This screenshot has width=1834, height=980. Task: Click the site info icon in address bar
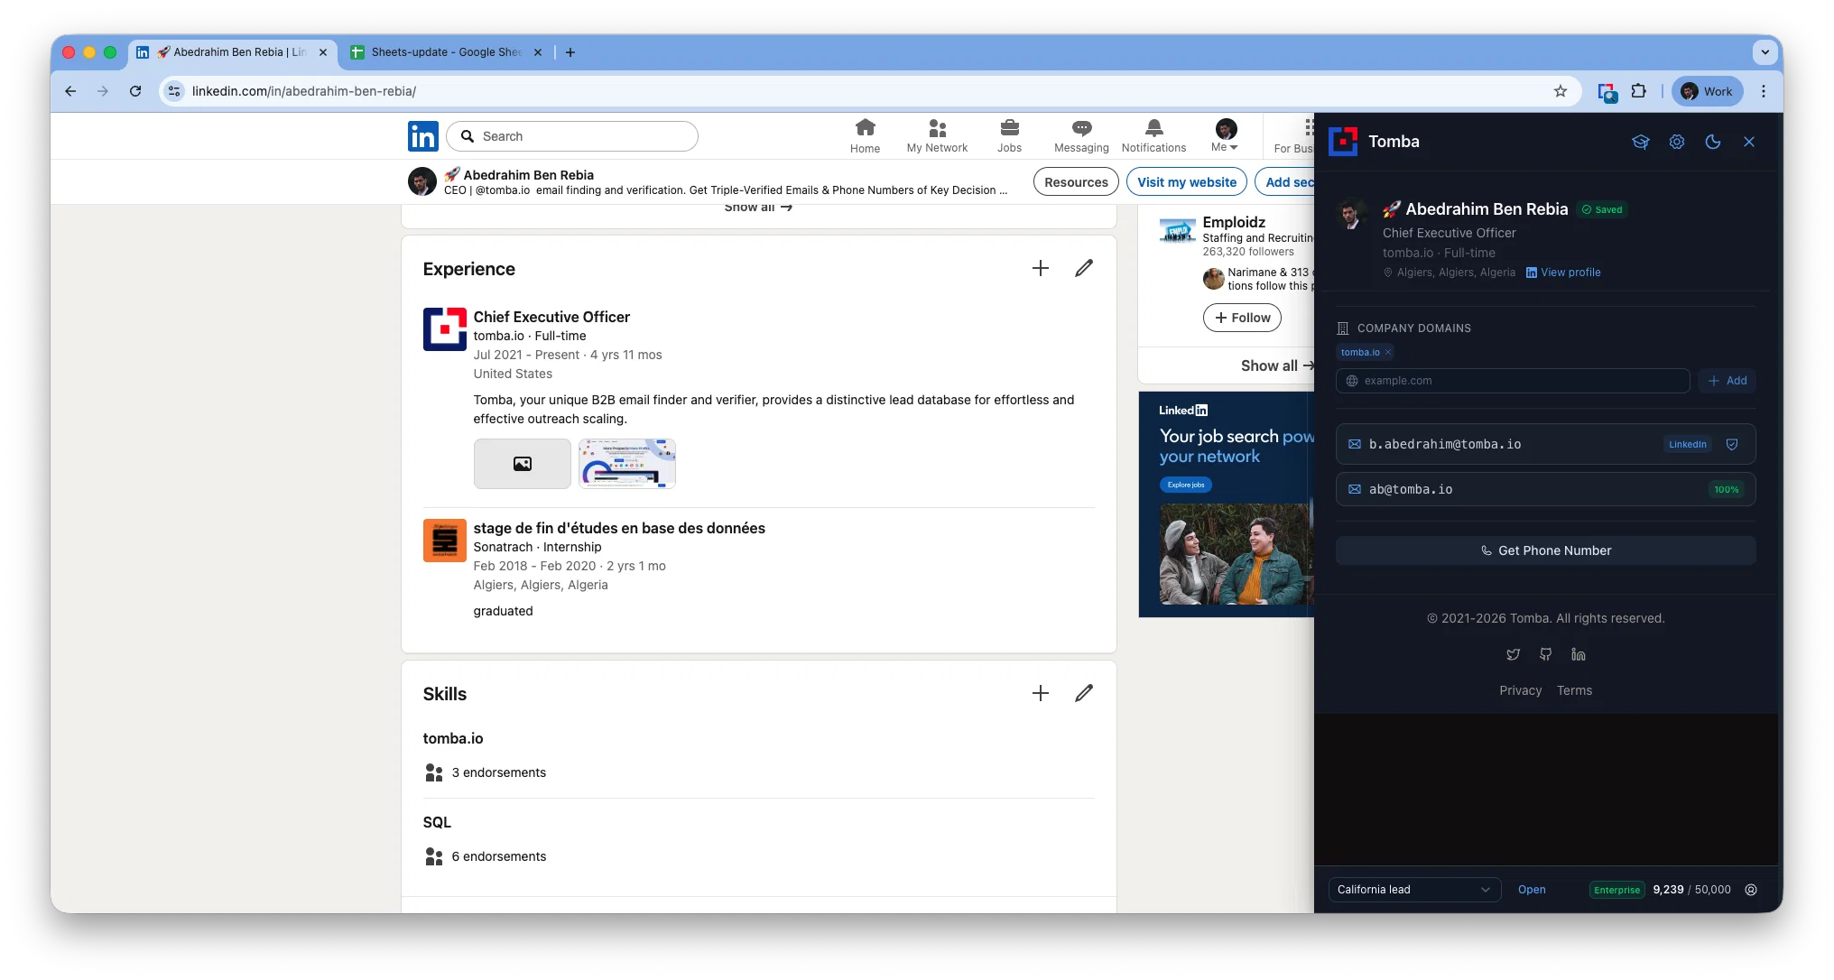pos(174,91)
